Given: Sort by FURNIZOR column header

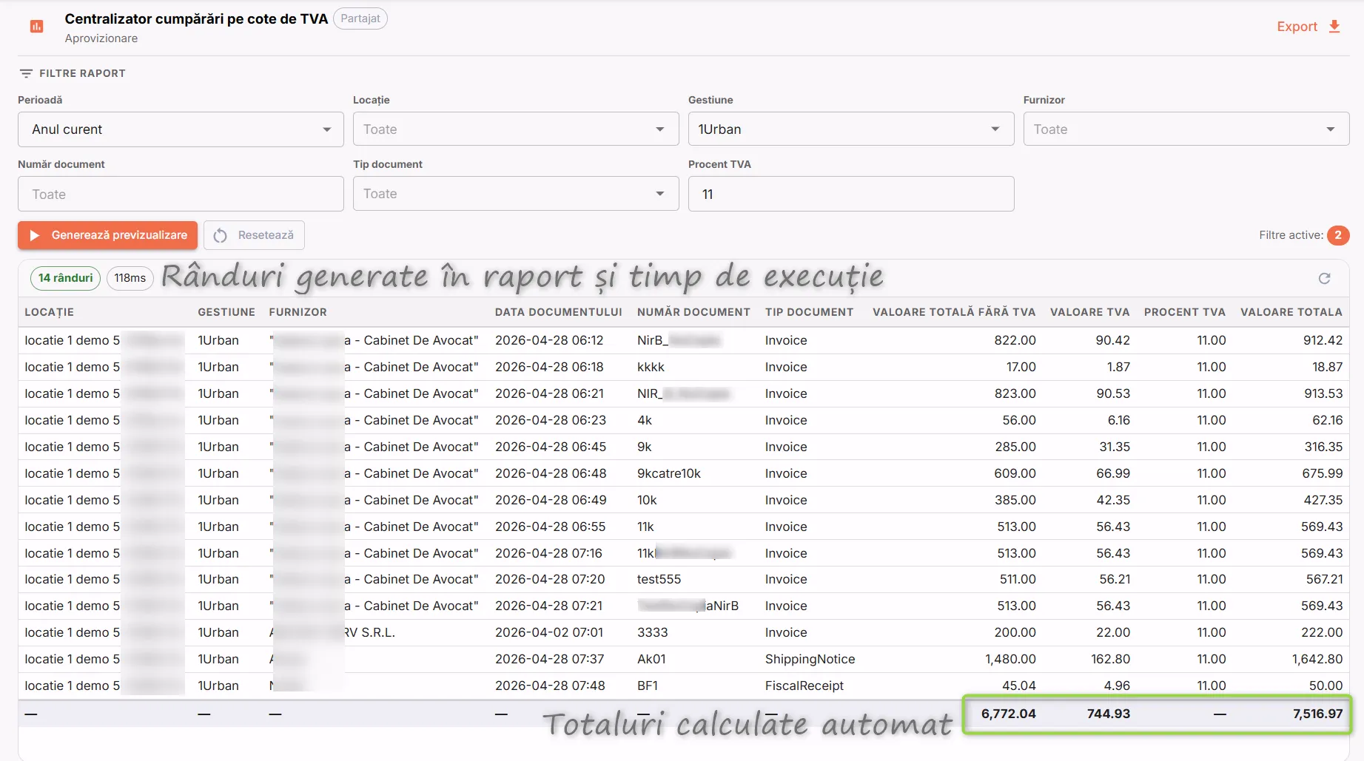Looking at the screenshot, I should [298, 312].
